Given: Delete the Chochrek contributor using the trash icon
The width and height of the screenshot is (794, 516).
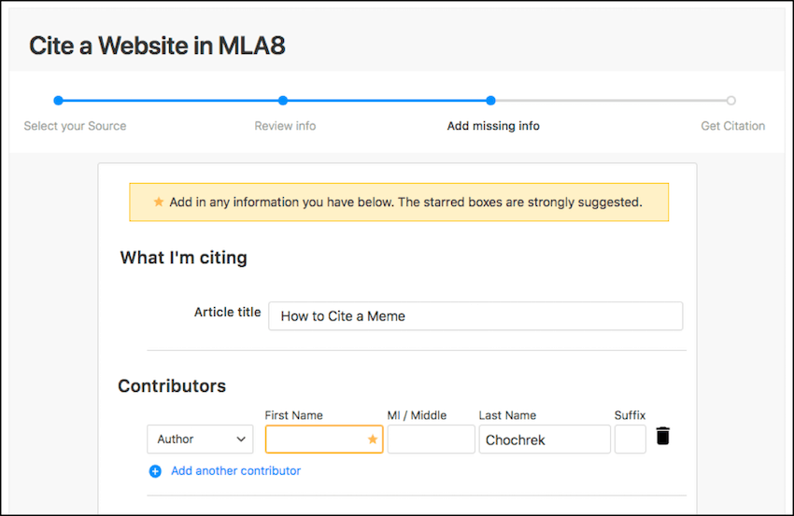Looking at the screenshot, I should point(662,436).
